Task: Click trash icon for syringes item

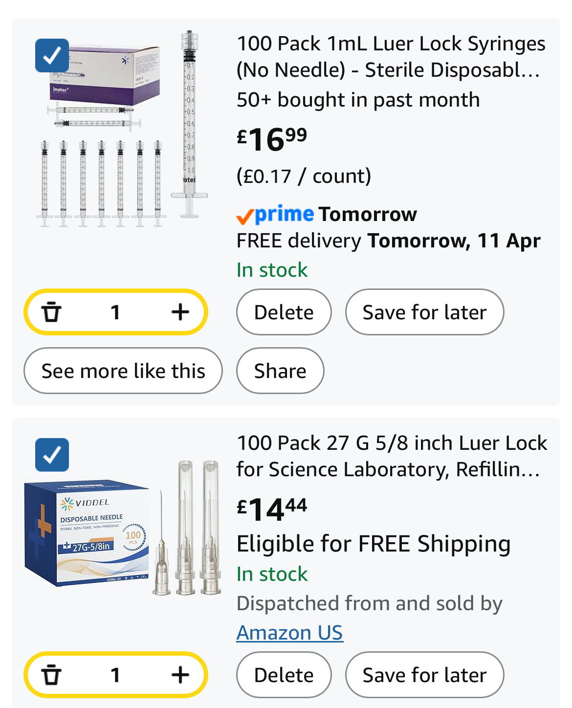Action: click(x=51, y=312)
